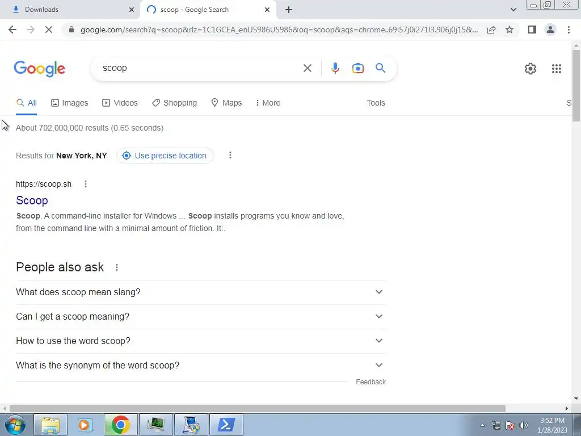Open Action Center flag icon

(510, 425)
